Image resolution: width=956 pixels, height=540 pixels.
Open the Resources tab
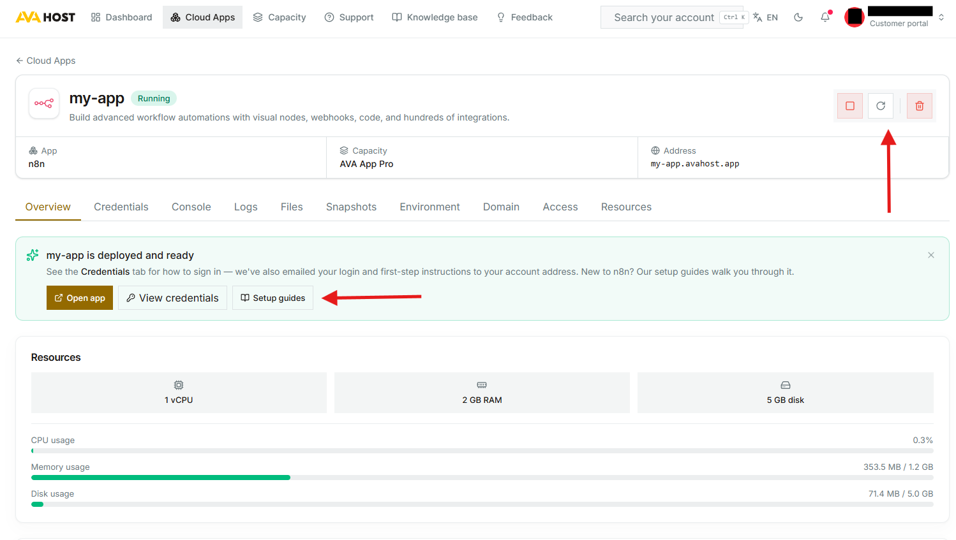click(626, 207)
